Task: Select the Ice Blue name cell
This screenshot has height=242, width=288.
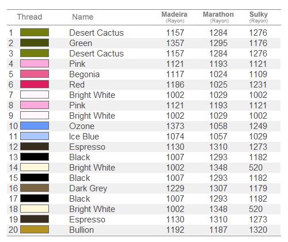Action: click(x=84, y=137)
